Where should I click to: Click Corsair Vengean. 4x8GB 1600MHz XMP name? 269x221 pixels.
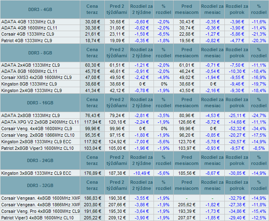click(x=41, y=198)
